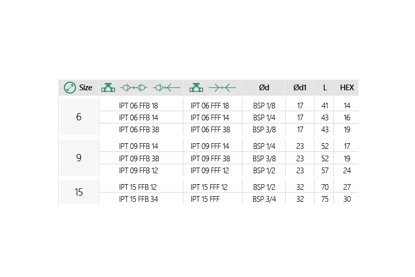The height and width of the screenshot is (277, 415).
Task: Click the second green valve body icon
Action: (x=196, y=88)
